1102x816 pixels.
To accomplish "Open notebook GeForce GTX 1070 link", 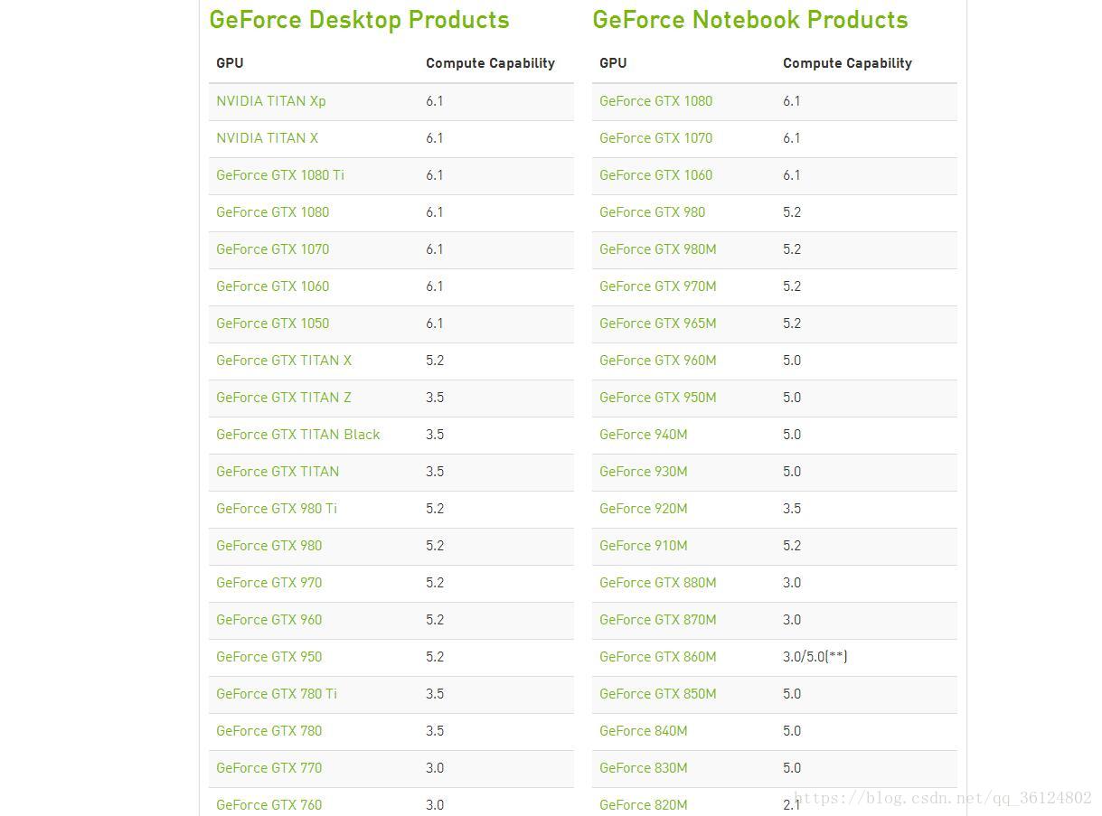I will (x=655, y=138).
